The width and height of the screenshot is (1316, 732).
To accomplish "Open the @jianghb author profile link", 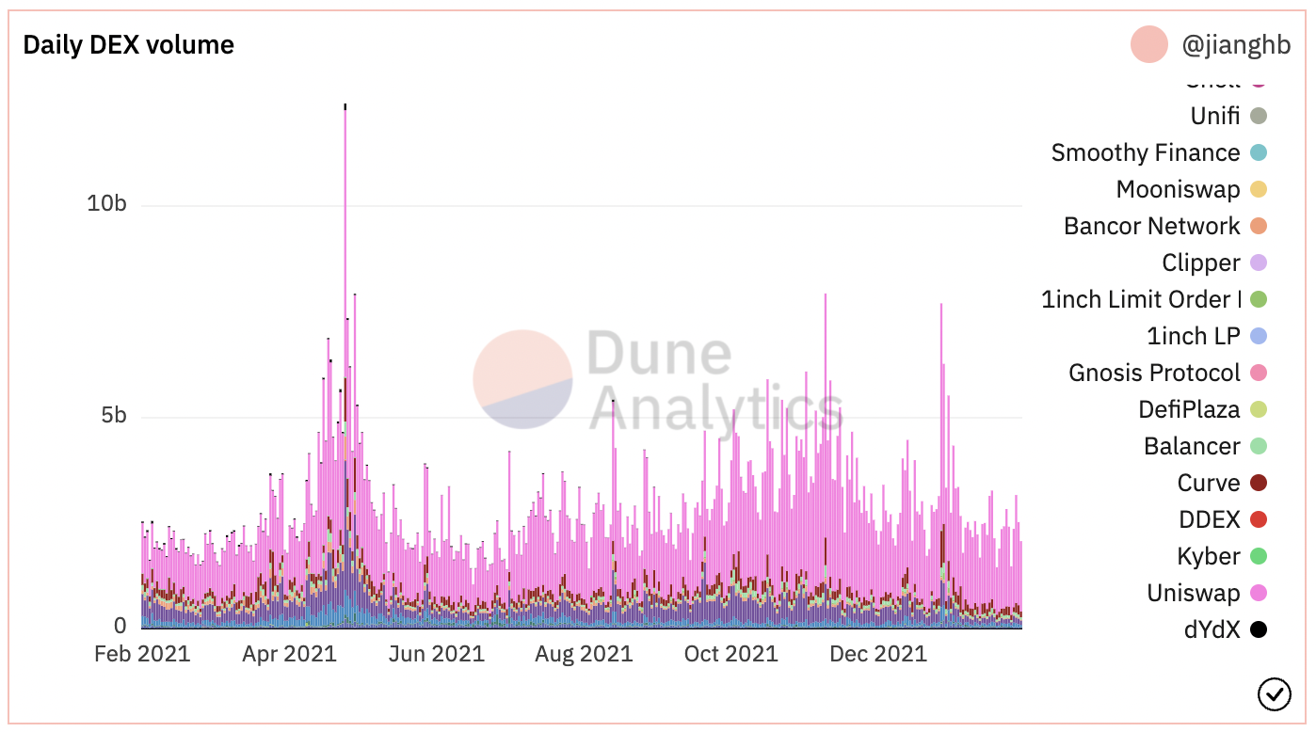I will (1236, 45).
